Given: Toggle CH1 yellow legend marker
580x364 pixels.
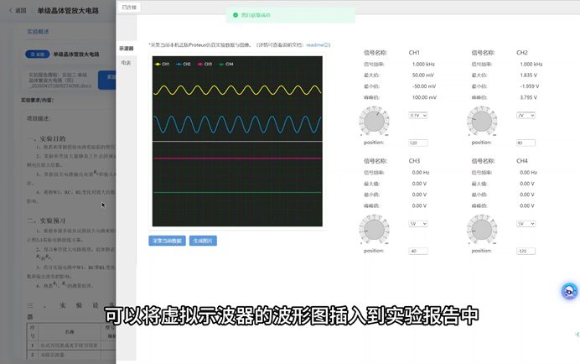Looking at the screenshot, I should click(158, 64).
